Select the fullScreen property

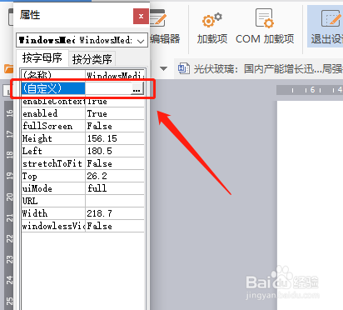tap(53, 126)
